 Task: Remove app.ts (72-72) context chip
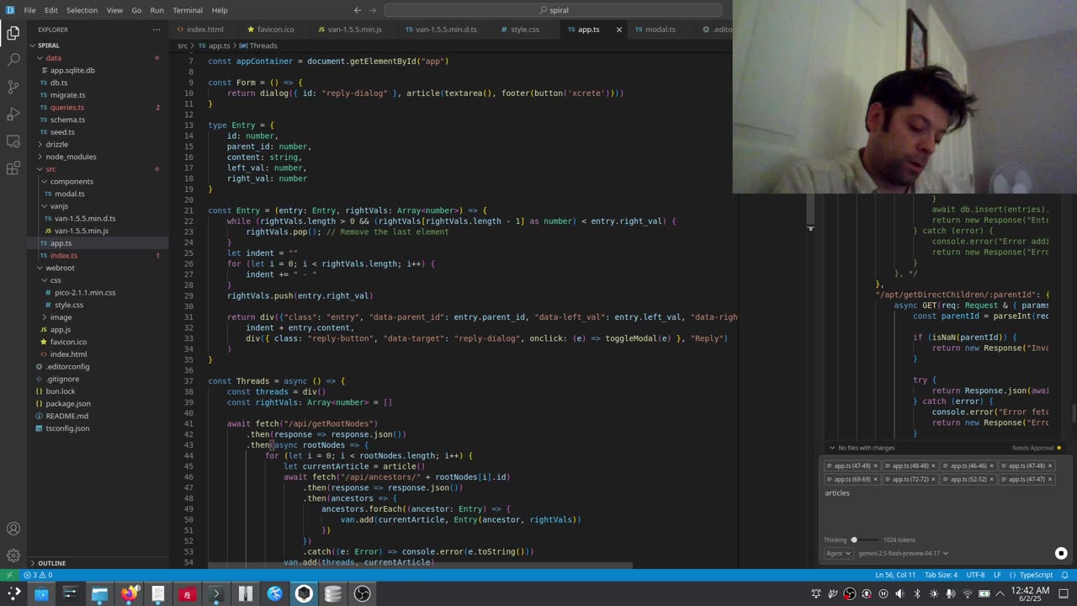pyautogui.click(x=933, y=479)
